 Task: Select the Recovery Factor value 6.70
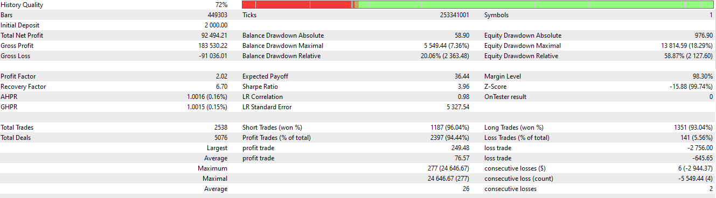point(221,87)
